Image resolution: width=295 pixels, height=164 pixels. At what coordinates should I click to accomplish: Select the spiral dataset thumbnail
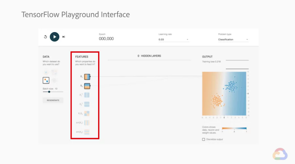pos(54,80)
